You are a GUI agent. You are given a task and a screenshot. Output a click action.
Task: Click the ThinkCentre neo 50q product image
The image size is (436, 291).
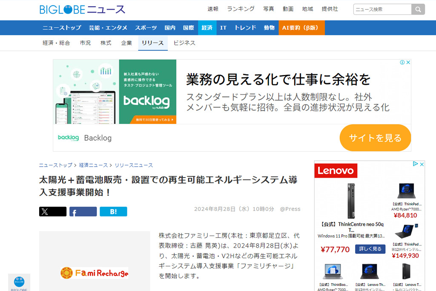pos(351,201)
